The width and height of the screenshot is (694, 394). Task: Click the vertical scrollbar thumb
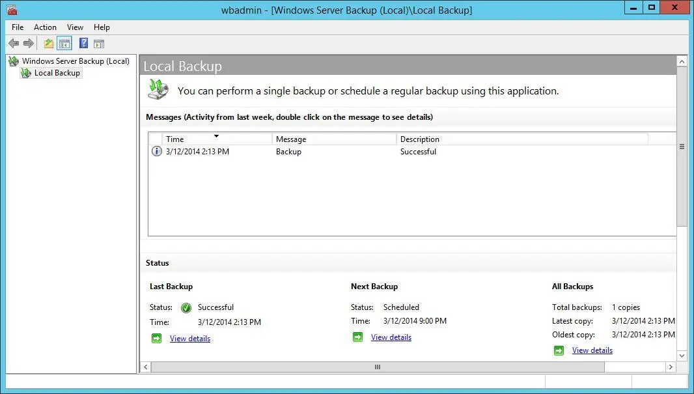tap(682, 147)
